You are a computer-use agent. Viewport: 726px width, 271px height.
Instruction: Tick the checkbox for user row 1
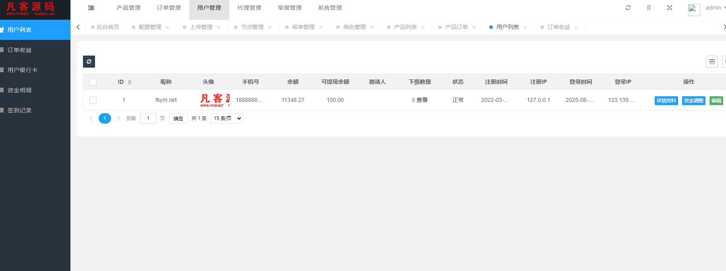coord(93,100)
